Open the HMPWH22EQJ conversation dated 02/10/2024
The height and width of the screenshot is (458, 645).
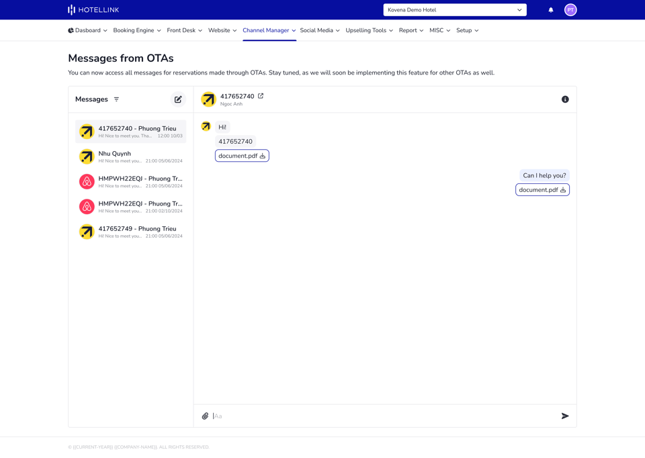point(131,207)
